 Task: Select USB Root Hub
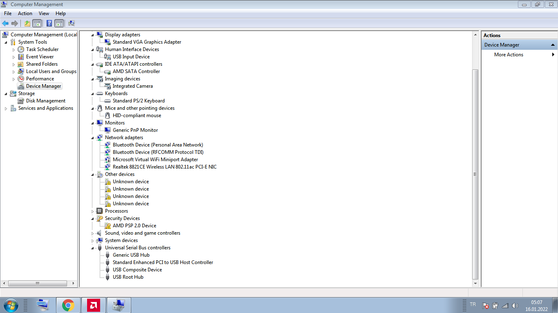point(128,277)
